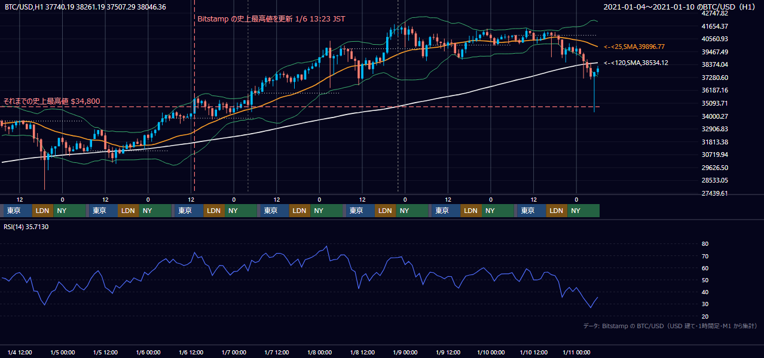Click the 1/9 00:00 time axis label
Screen dimensions: 764x358
tap(405, 352)
